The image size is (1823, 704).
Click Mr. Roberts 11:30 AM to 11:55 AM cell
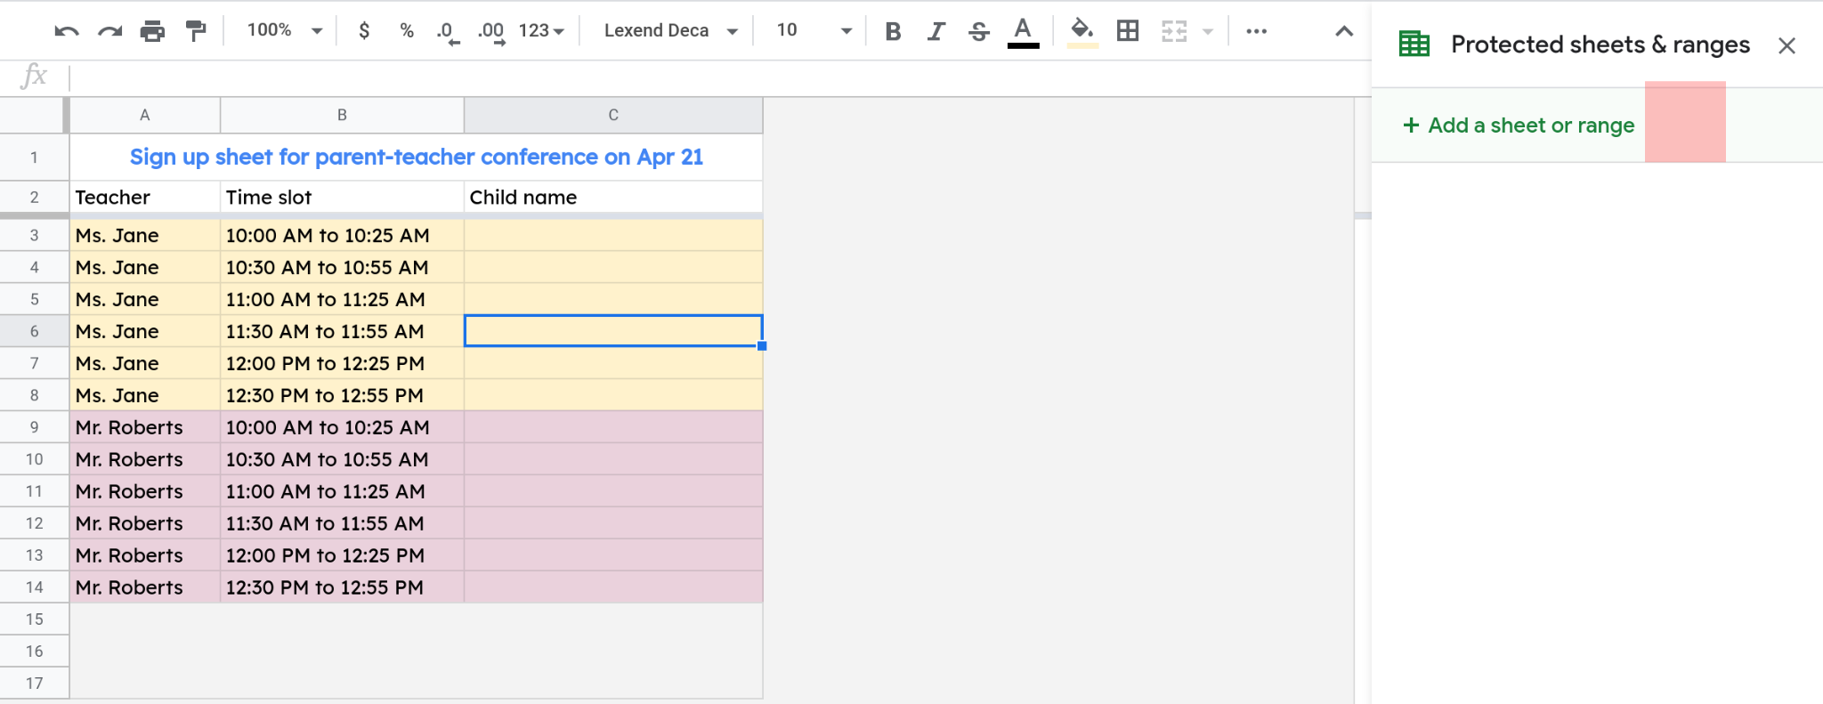click(x=342, y=524)
